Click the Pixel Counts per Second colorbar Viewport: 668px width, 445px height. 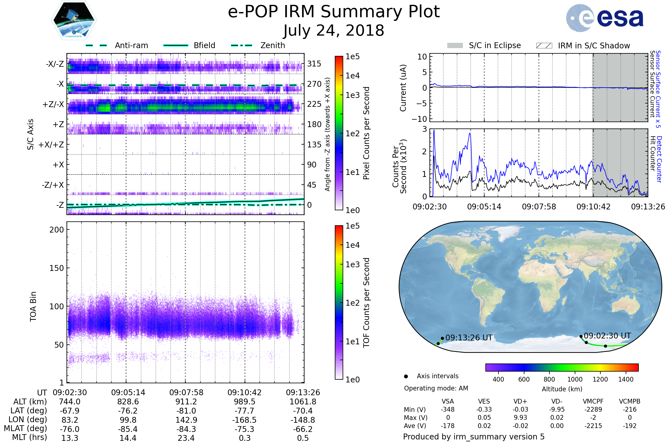tap(339, 133)
